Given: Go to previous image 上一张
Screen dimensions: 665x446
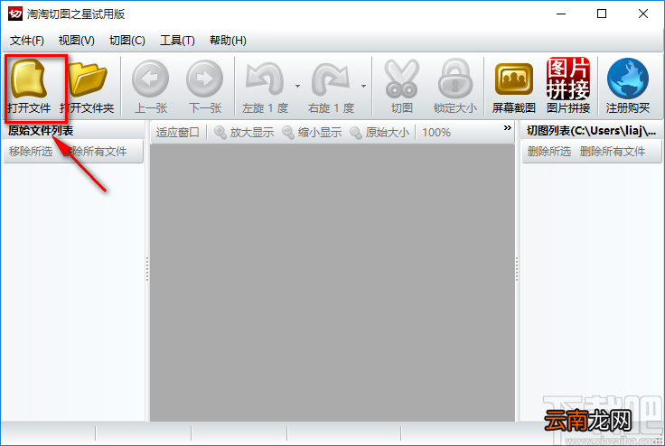Looking at the screenshot, I should pos(150,86).
